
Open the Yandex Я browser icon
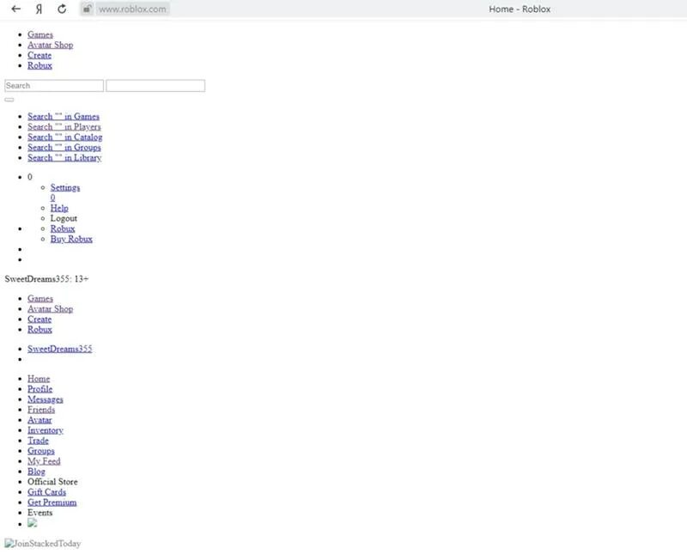[x=39, y=9]
